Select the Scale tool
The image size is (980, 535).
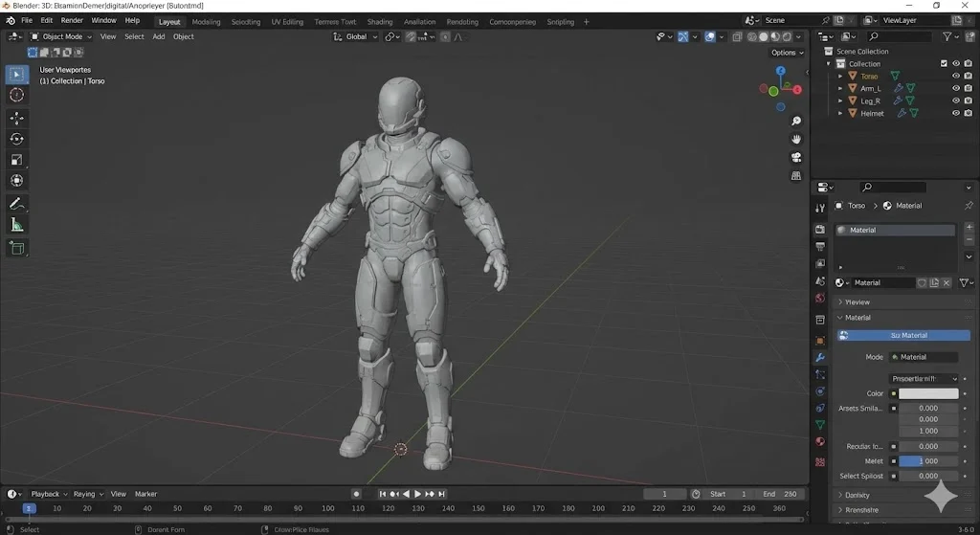[16, 160]
